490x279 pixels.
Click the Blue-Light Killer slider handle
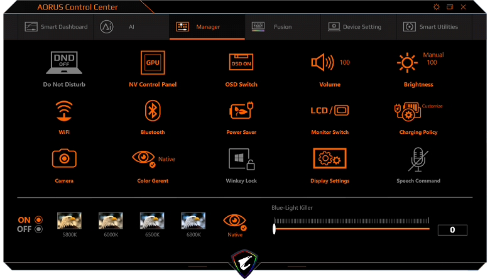tap(274, 229)
